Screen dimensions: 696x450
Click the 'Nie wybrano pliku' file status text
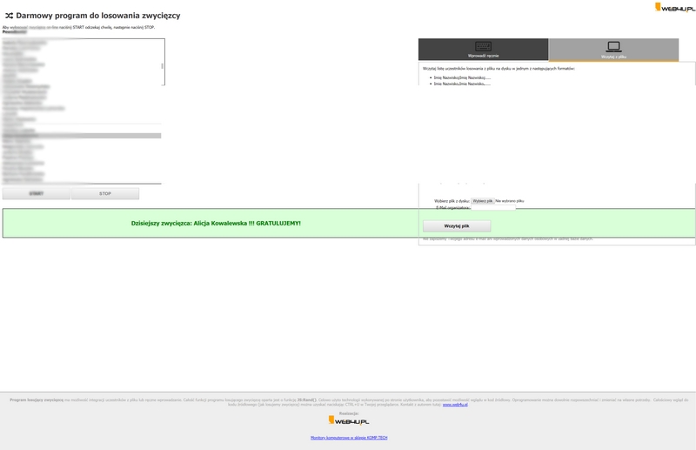(x=510, y=201)
